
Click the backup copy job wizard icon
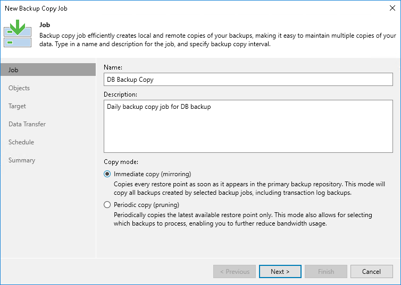tap(18, 33)
